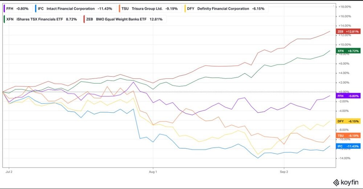Image resolution: width=363 pixels, height=189 pixels.
Task: Click the ZEB BMO Equal Weight Banks legend
Action: (124, 19)
